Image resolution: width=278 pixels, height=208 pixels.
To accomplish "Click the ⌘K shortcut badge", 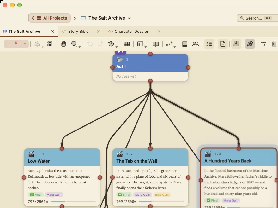I will coord(268,18).
